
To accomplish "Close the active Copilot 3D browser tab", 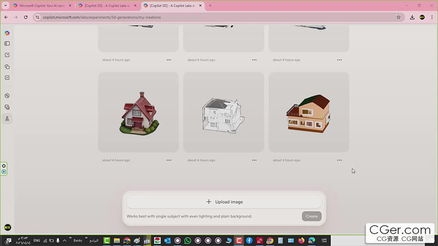I will pyautogui.click(x=200, y=5).
